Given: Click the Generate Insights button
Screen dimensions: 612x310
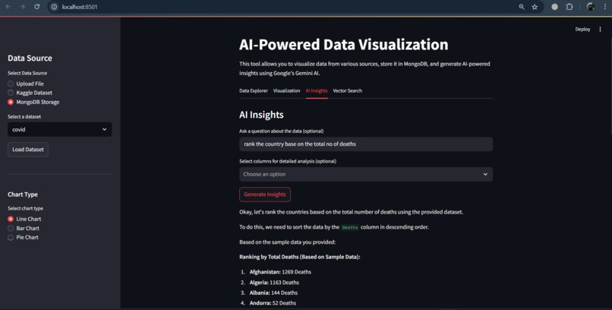Looking at the screenshot, I should pyautogui.click(x=265, y=195).
